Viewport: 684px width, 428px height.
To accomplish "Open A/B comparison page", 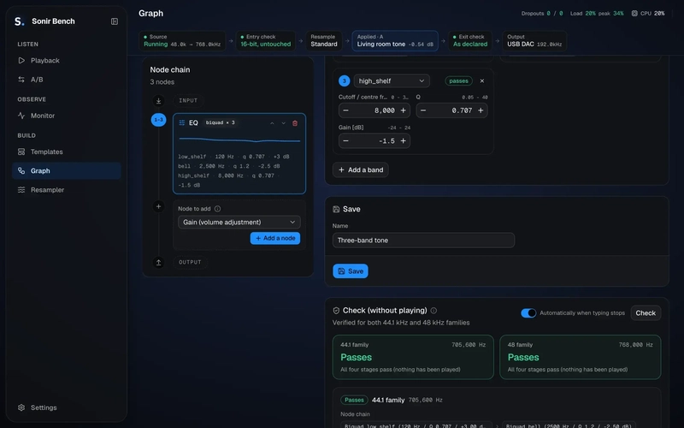I will 67,80.
